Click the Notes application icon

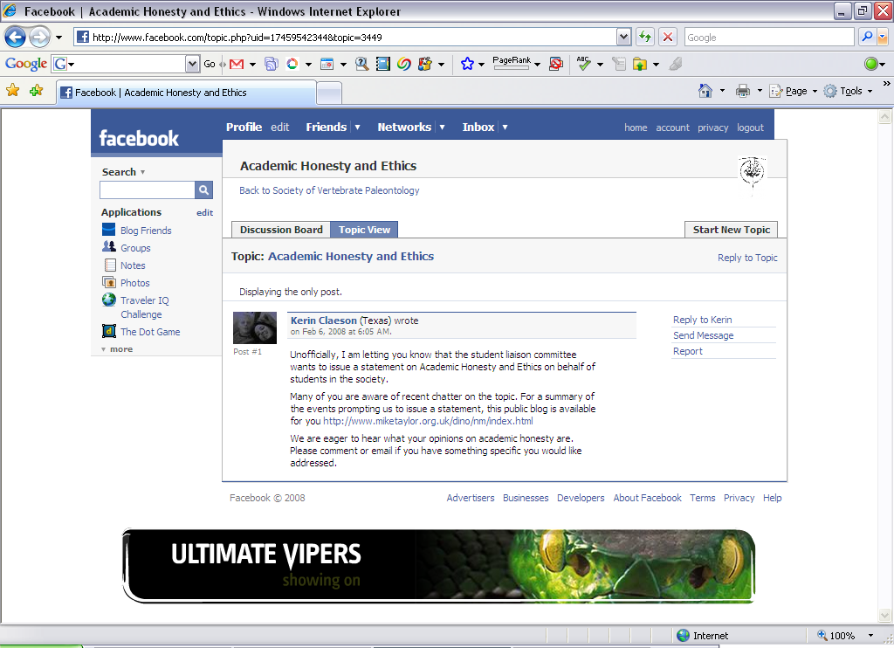(x=109, y=265)
